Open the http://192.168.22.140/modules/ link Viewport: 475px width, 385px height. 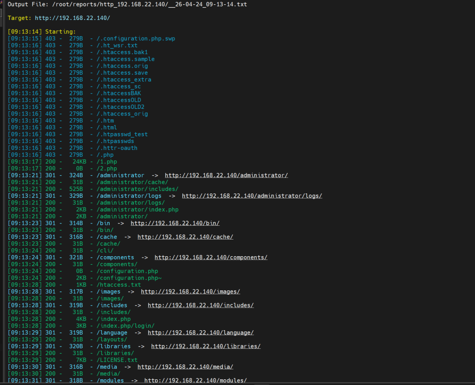tap(195, 380)
